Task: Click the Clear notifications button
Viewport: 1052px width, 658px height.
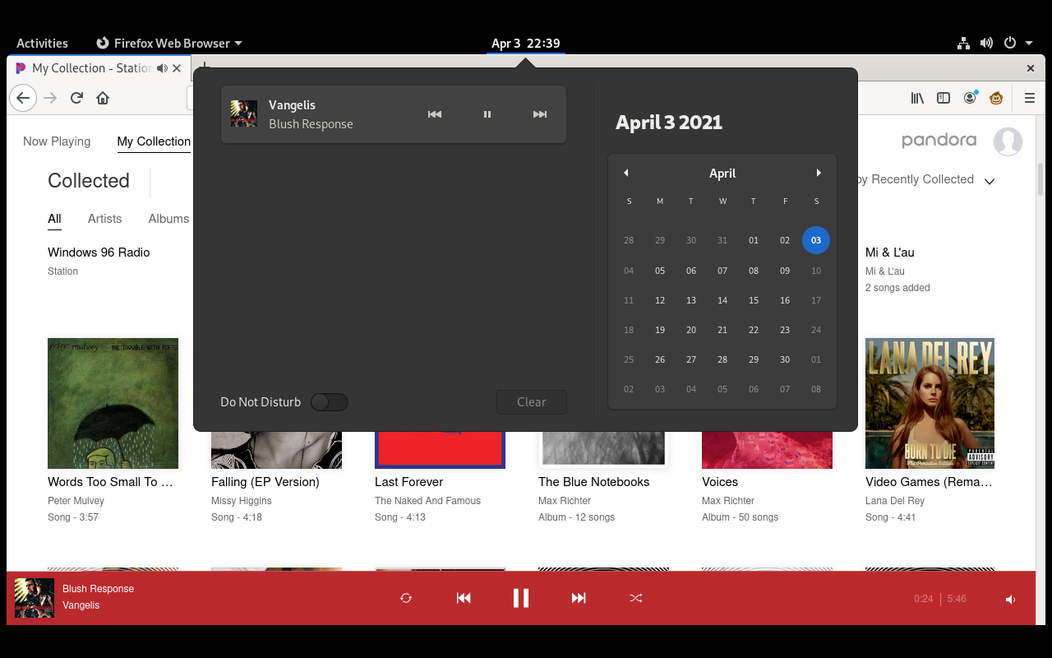Action: 532,402
